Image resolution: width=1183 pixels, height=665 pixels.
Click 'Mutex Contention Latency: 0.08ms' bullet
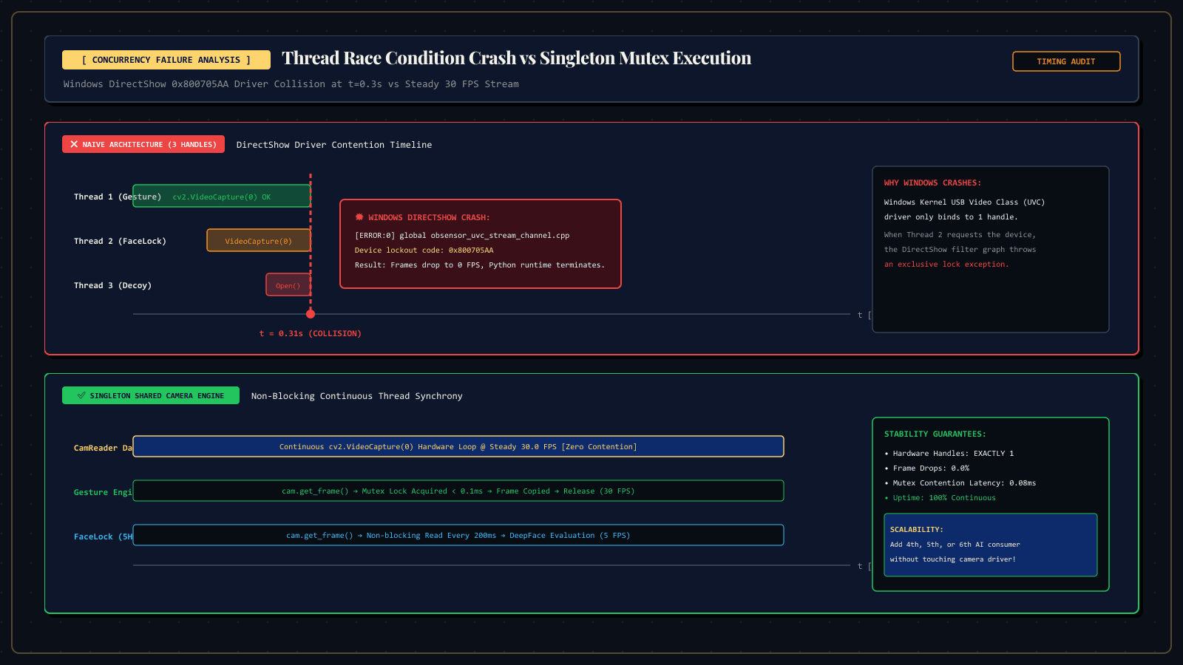[960, 483]
